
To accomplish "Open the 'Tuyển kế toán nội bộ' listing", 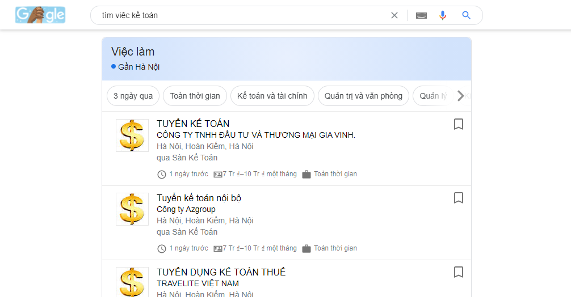I will click(x=199, y=198).
